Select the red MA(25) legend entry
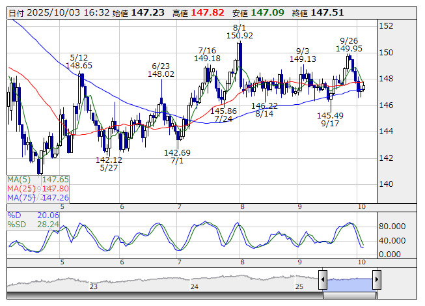The height and width of the screenshot is (306, 425). click(37, 188)
